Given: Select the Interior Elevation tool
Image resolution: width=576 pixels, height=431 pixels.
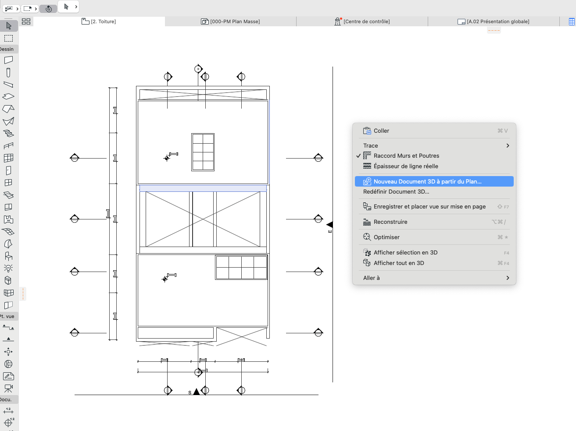Looking at the screenshot, I should (8, 351).
